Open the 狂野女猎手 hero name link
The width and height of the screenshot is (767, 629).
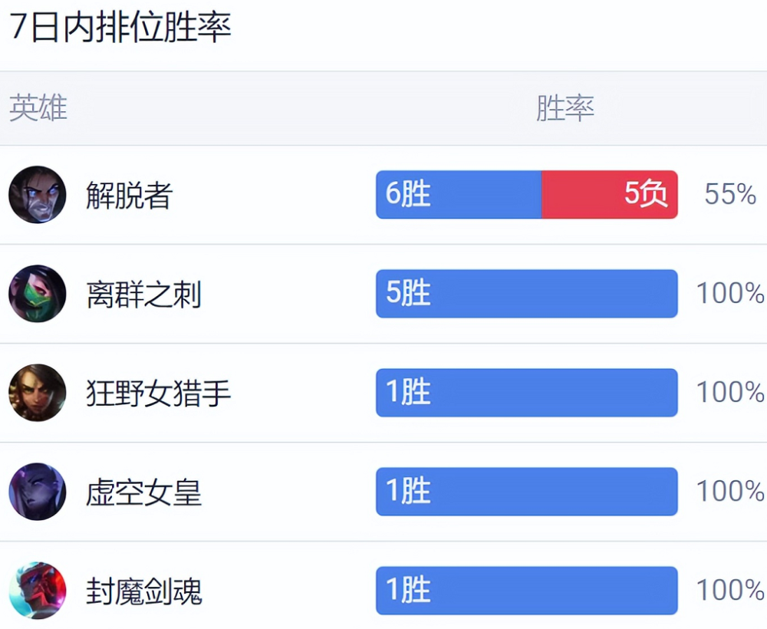pos(158,393)
